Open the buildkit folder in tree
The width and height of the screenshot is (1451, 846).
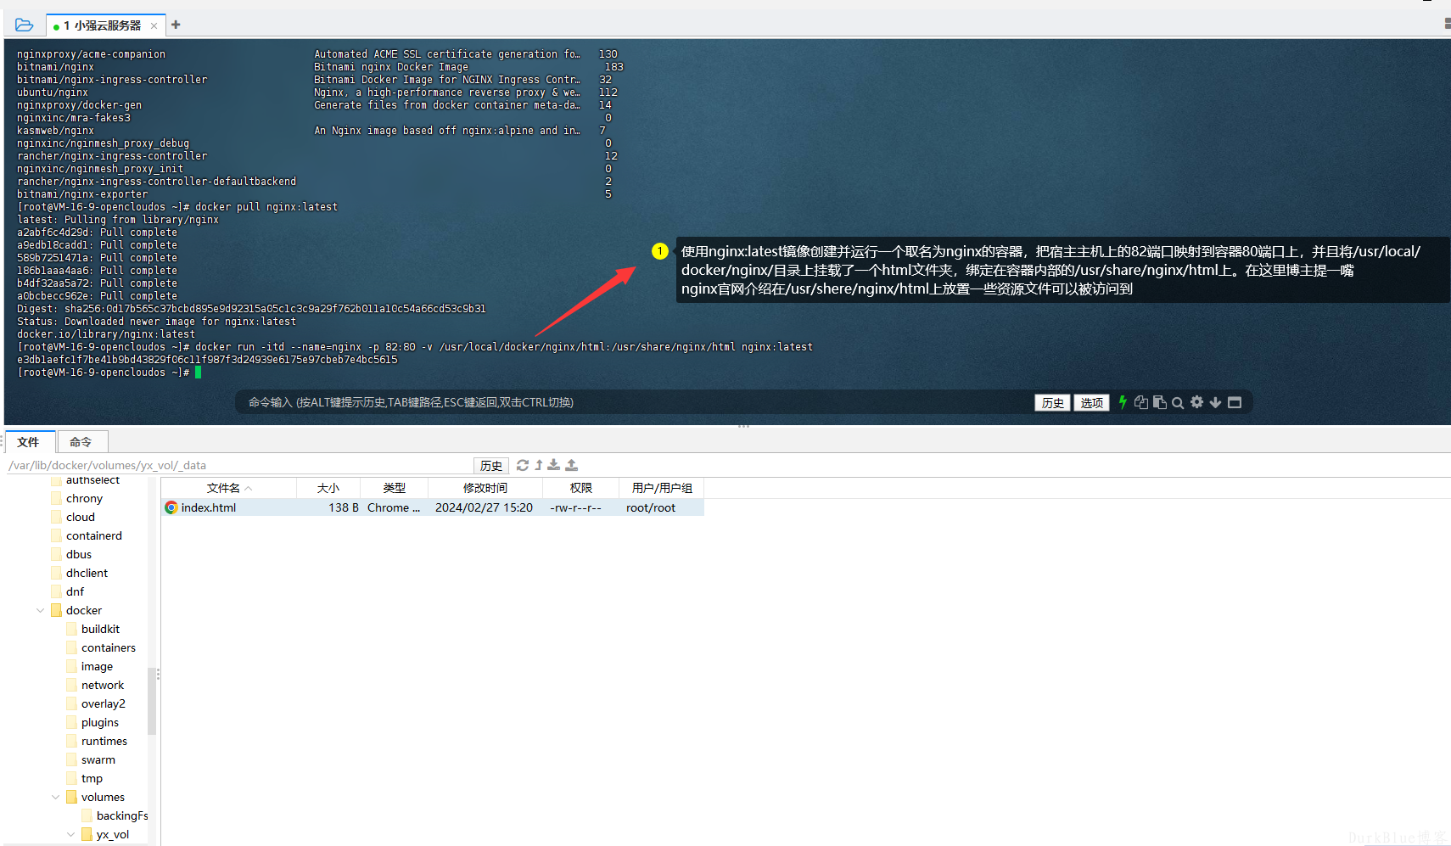[100, 629]
